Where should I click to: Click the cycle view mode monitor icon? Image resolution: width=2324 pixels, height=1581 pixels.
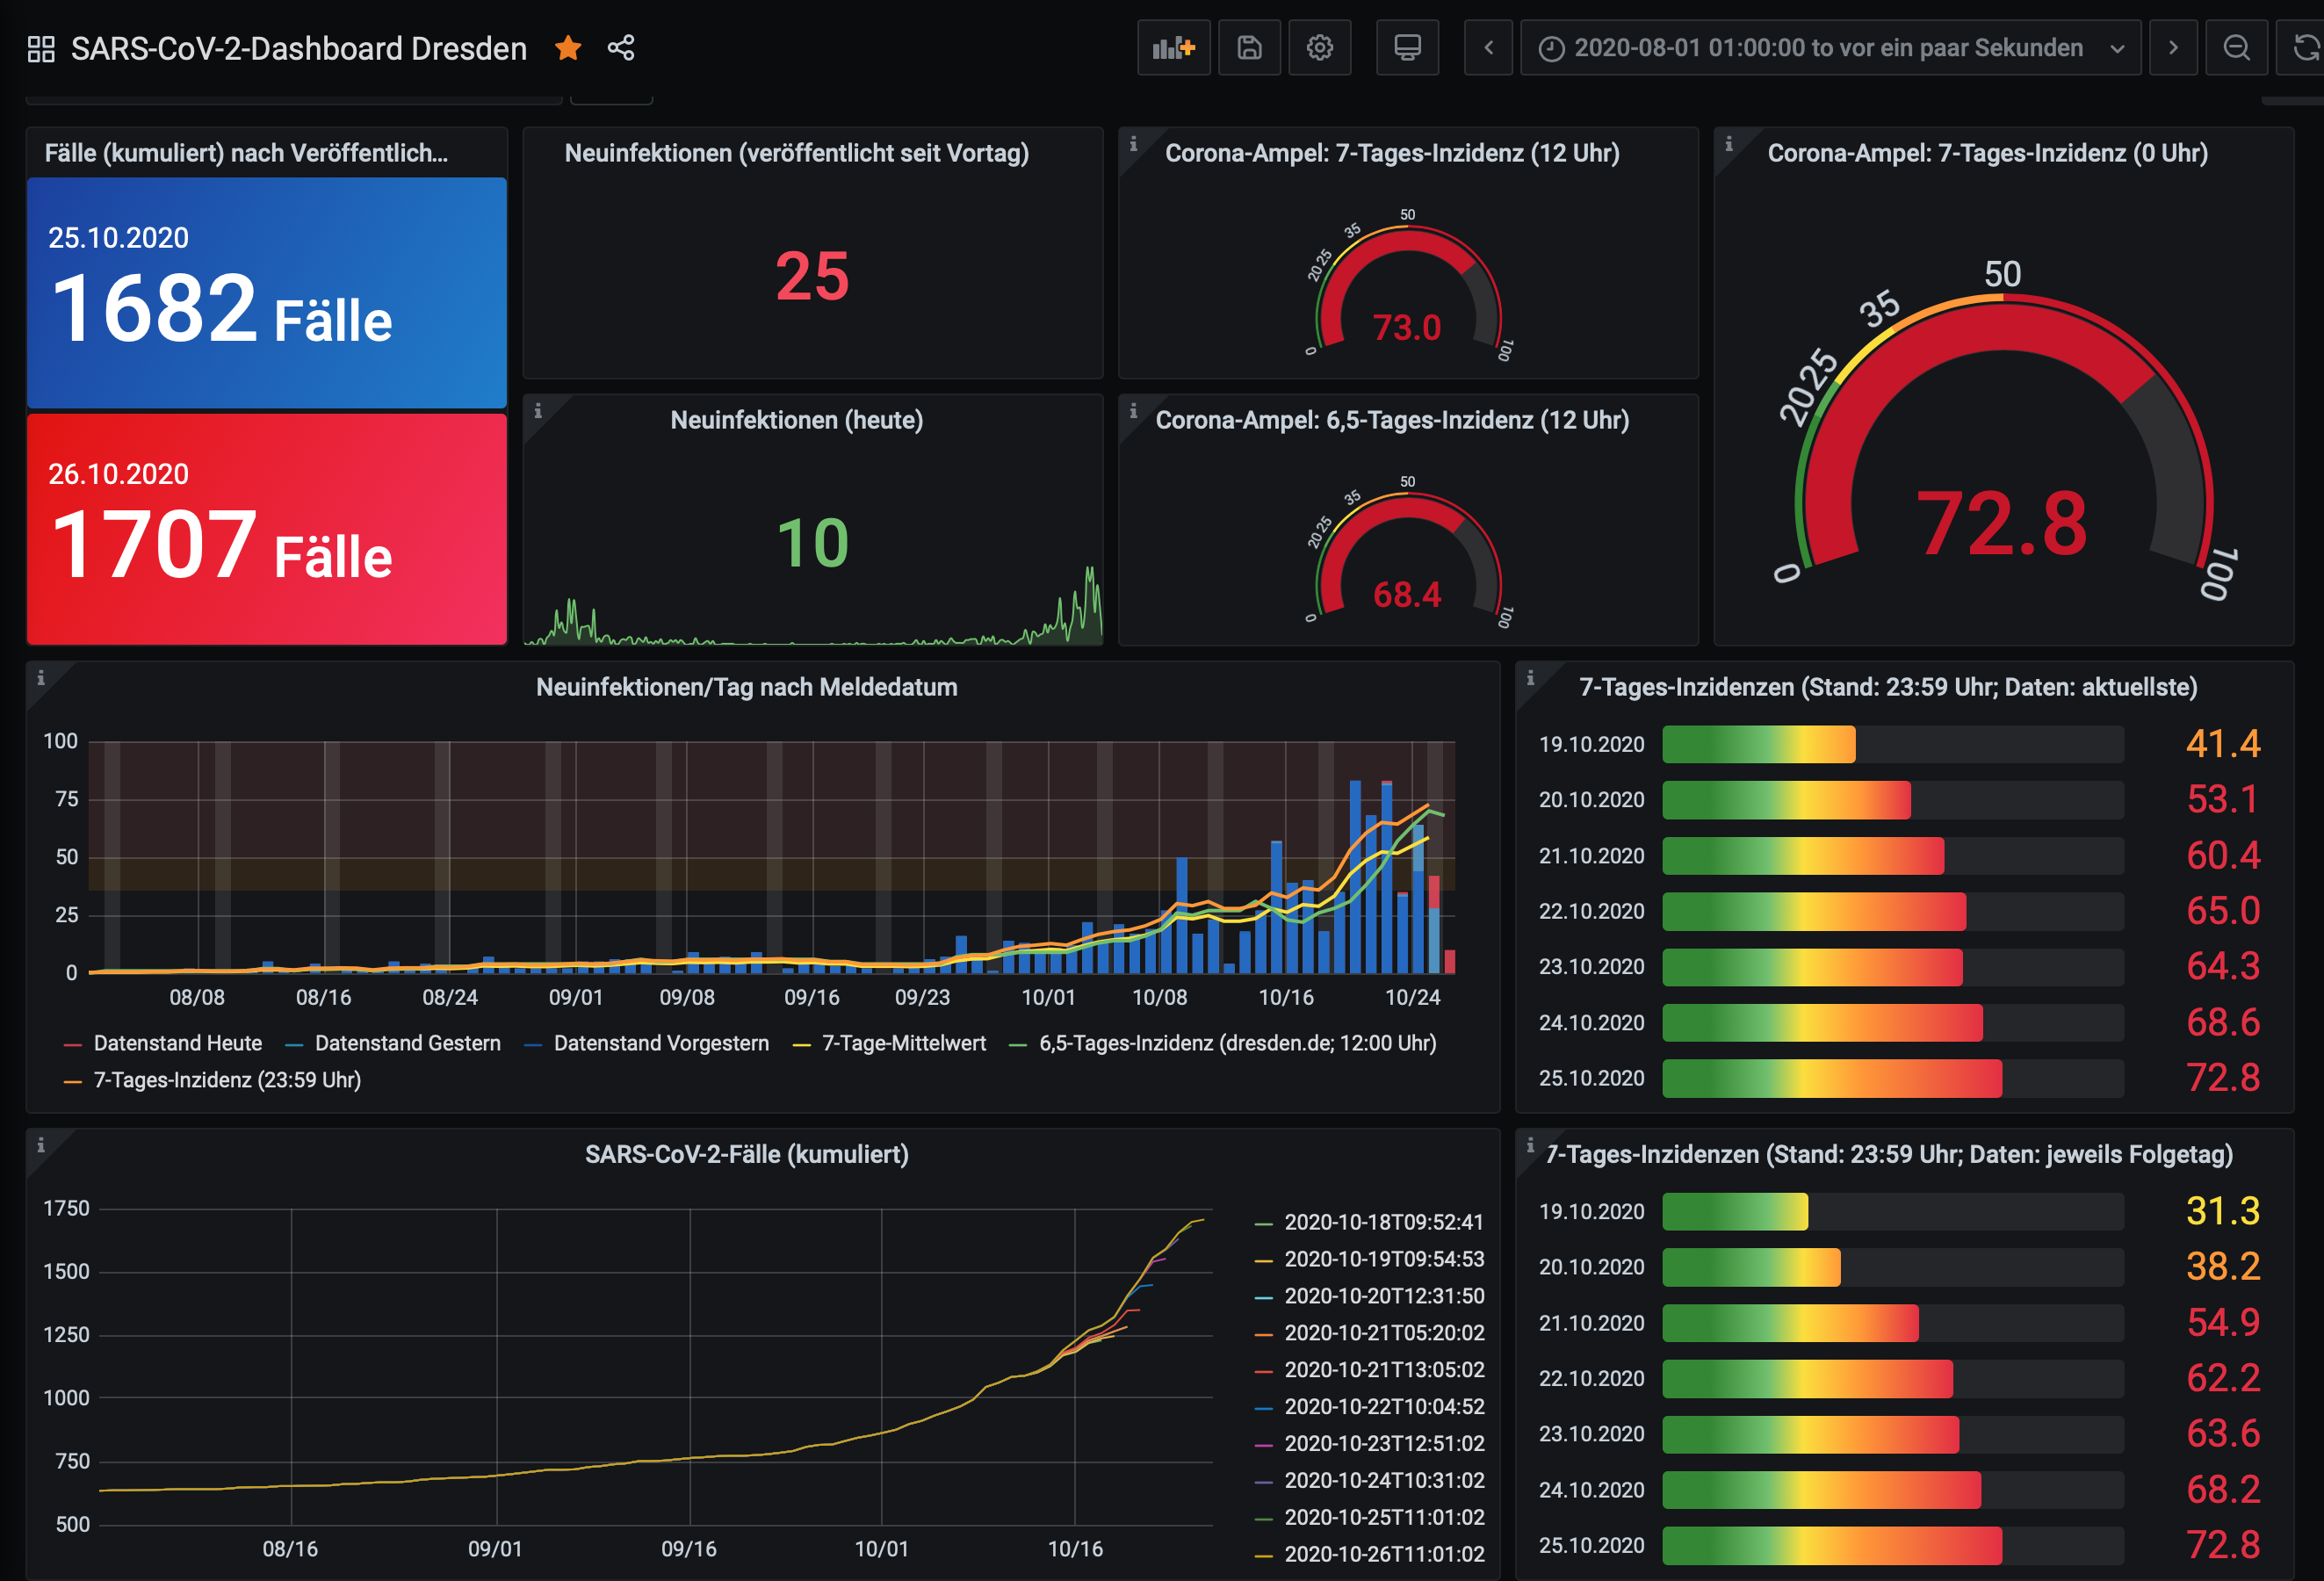click(x=1407, y=47)
